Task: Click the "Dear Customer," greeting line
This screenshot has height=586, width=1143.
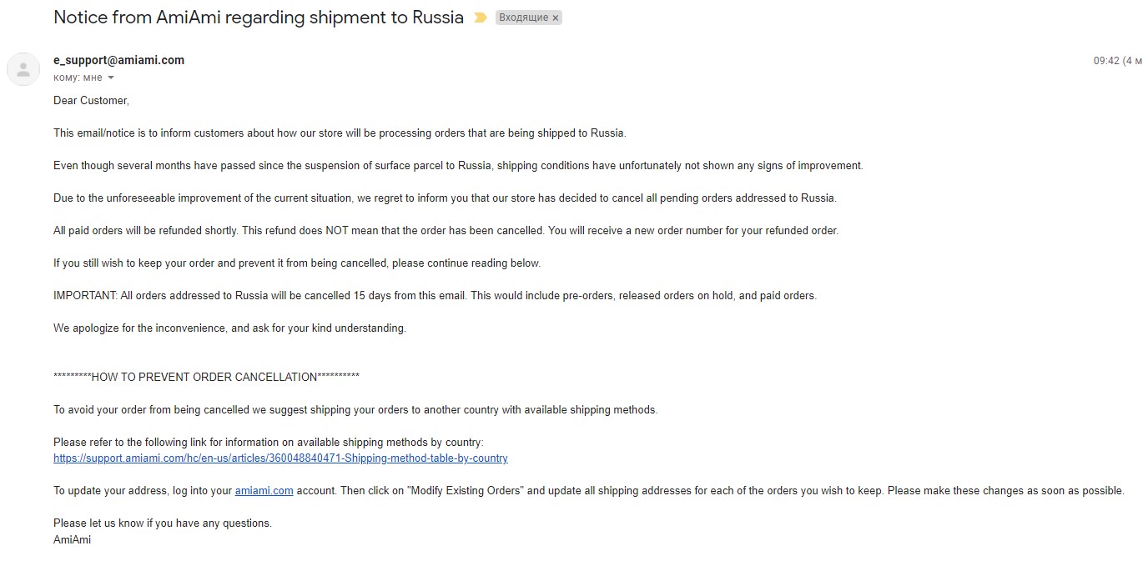Action: coord(91,101)
